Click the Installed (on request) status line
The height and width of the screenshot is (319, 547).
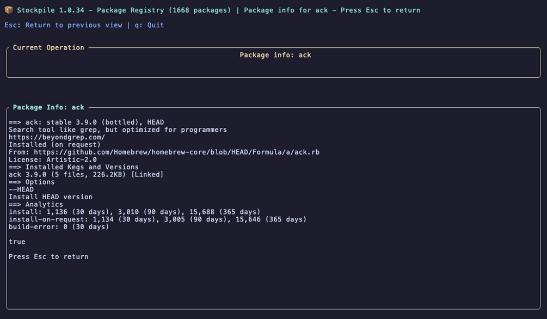coord(55,144)
